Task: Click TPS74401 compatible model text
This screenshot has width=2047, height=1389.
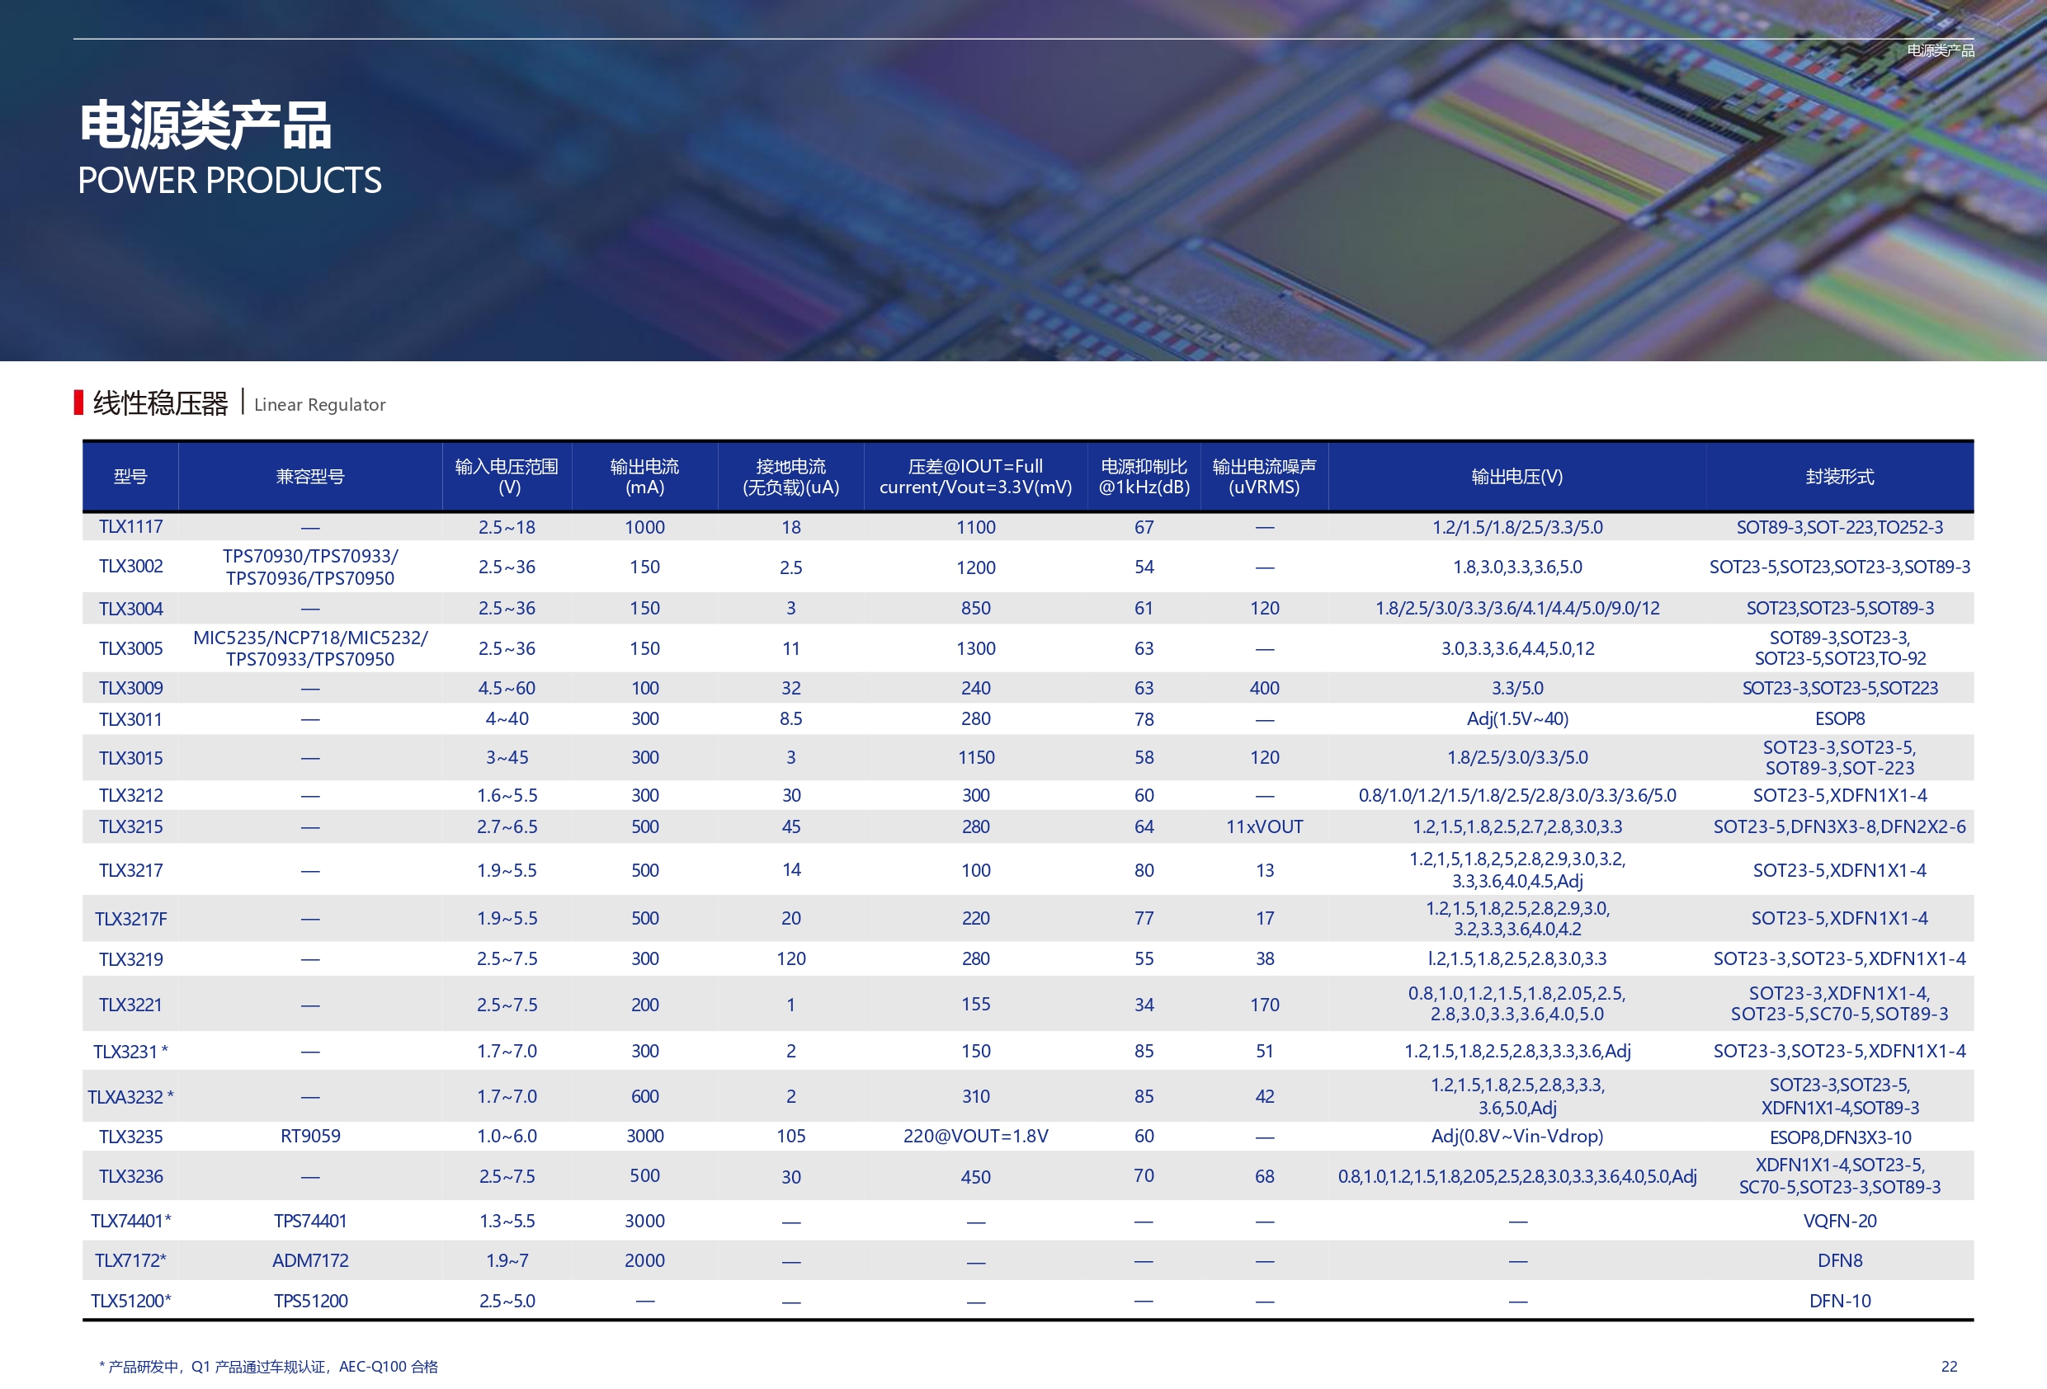Action: click(310, 1221)
